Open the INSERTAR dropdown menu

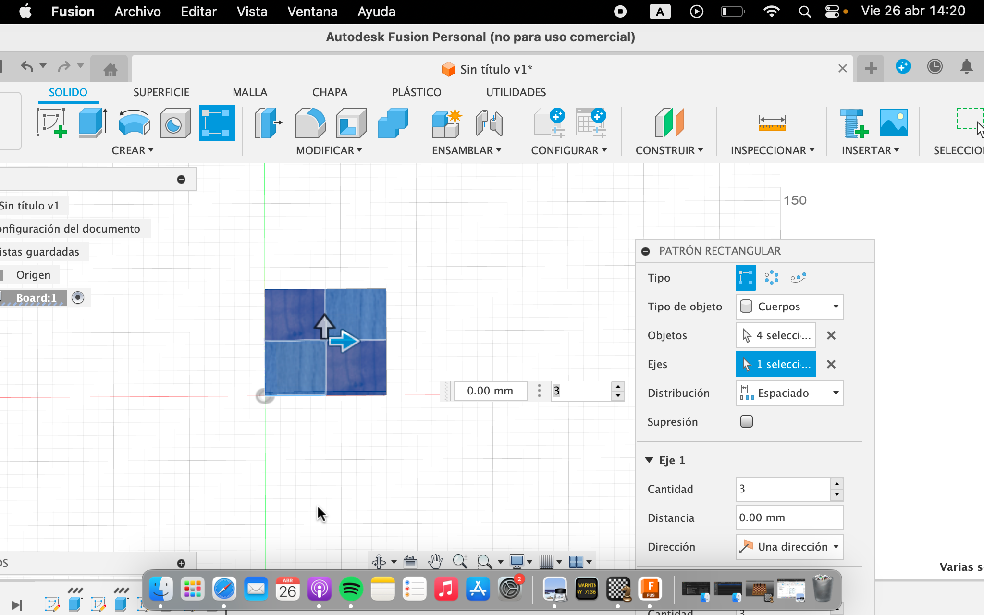click(870, 150)
